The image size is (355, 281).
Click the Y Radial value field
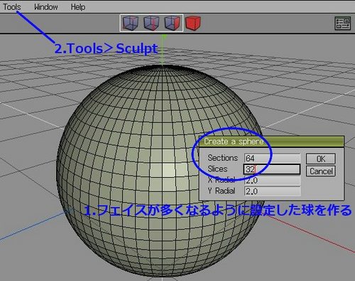[x=272, y=191]
